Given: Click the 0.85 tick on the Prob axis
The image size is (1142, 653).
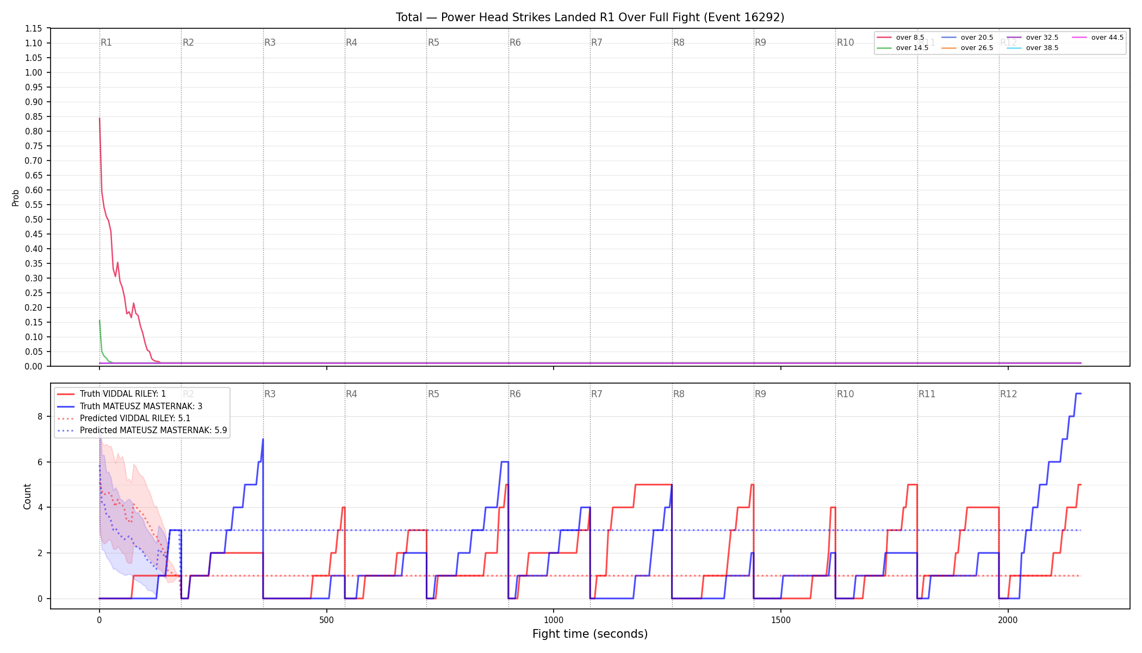Looking at the screenshot, I should (x=33, y=116).
